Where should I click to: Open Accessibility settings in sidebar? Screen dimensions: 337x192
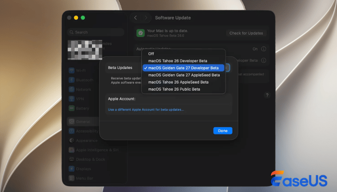84,131
